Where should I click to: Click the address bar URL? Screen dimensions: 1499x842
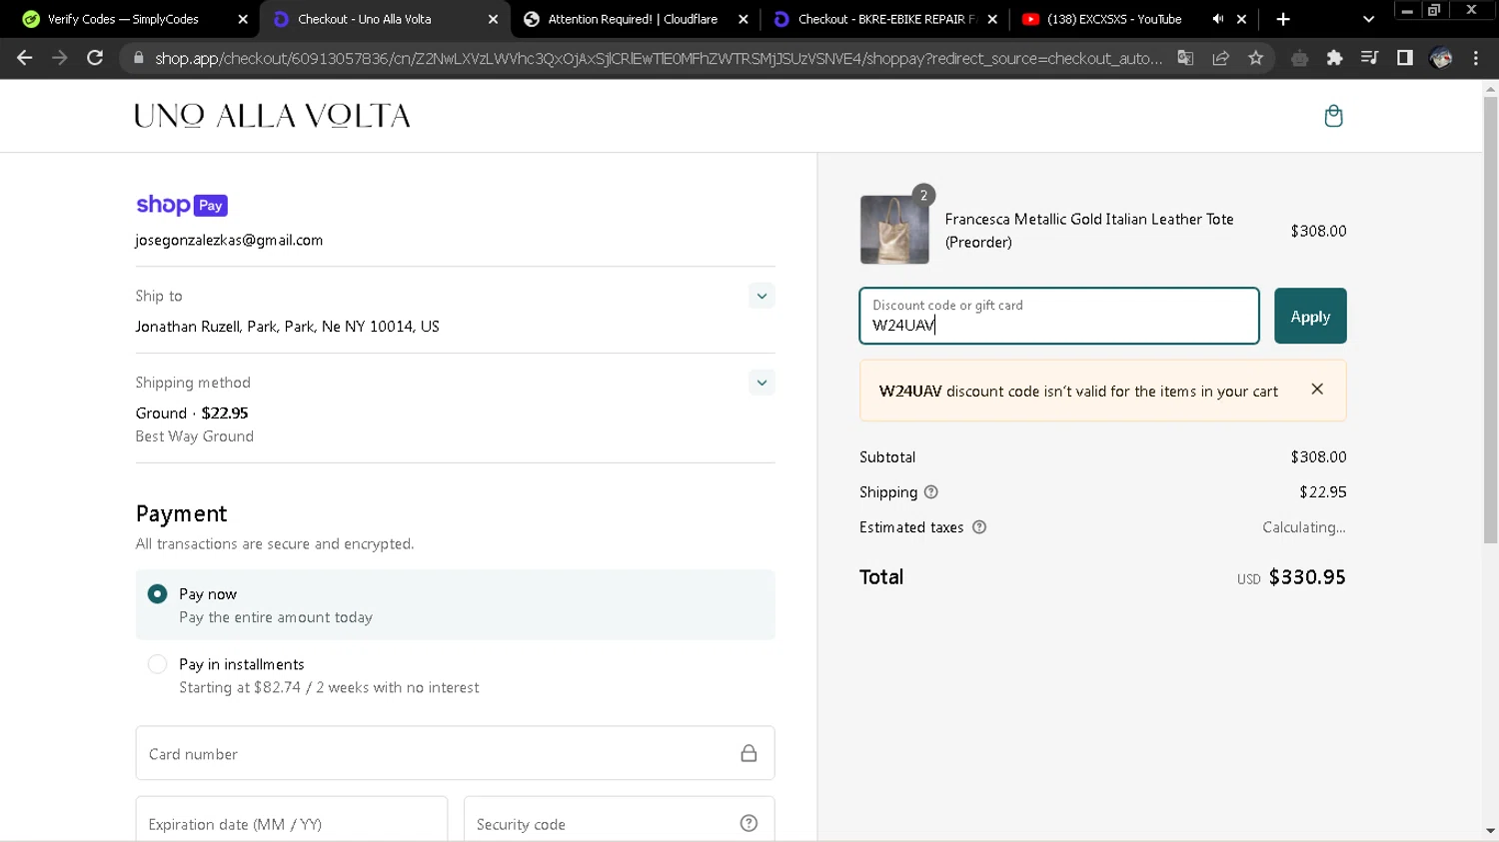tap(659, 58)
